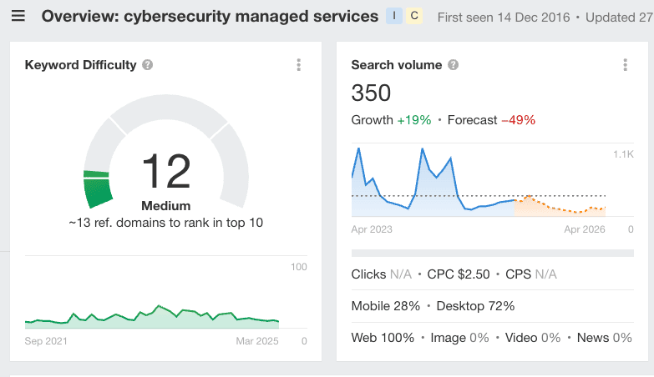
Task: Click the Growth +19% value
Action: pos(413,120)
